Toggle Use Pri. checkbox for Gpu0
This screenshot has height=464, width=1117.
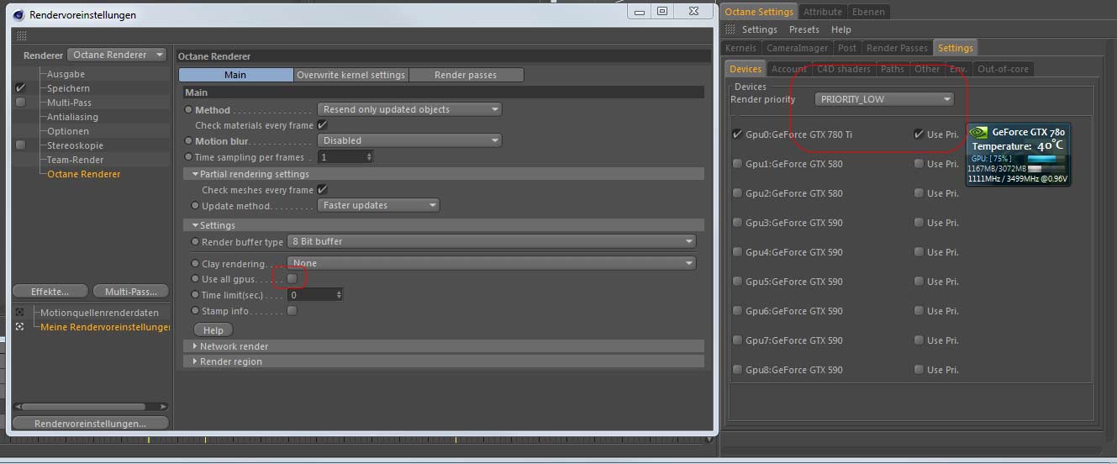[919, 134]
